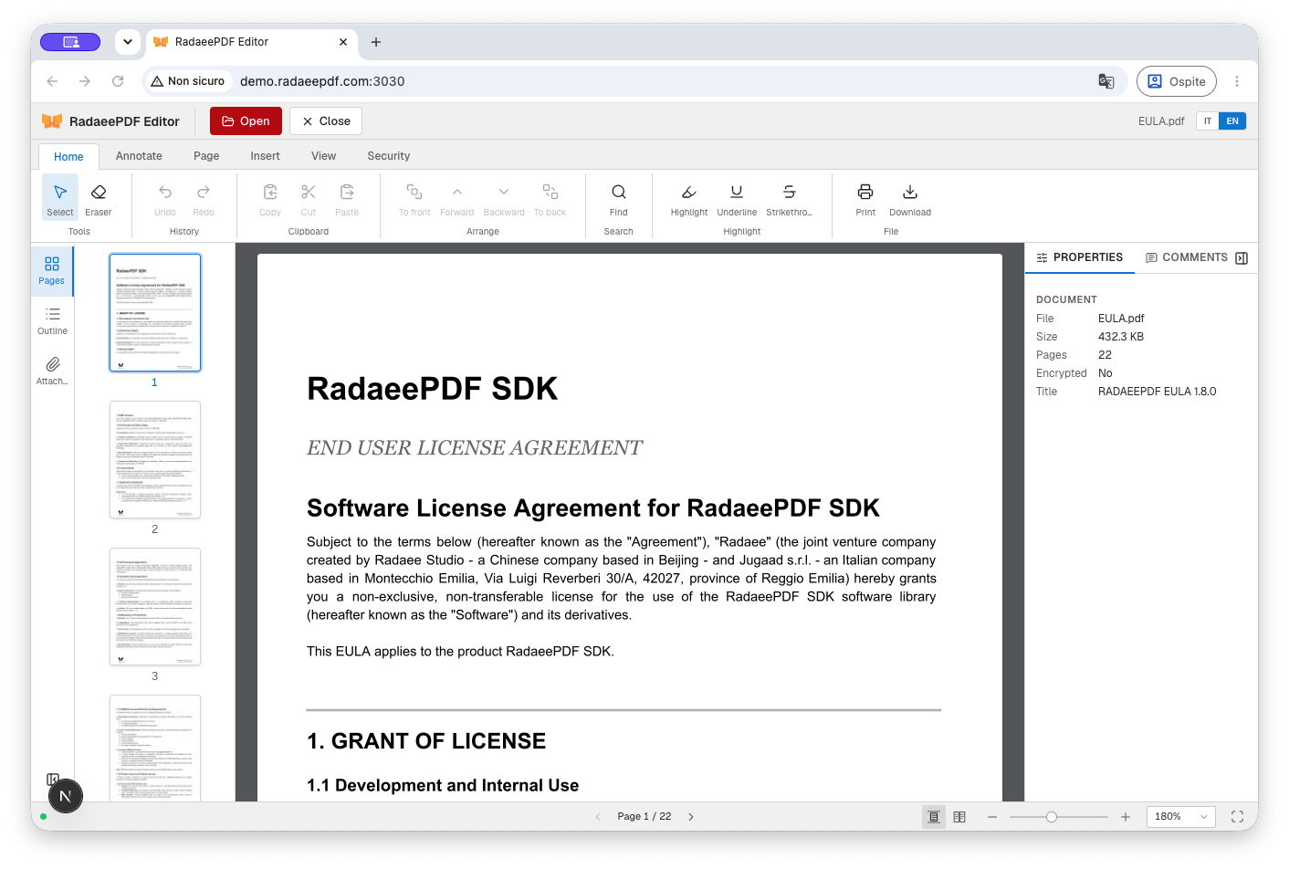Select page 1 thumbnail
Screen dimensions: 1289x869
[155, 312]
